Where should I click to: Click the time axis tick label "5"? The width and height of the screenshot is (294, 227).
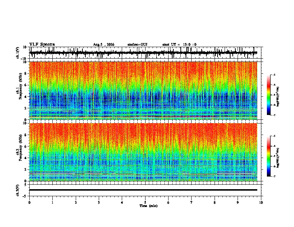[x=145, y=203]
